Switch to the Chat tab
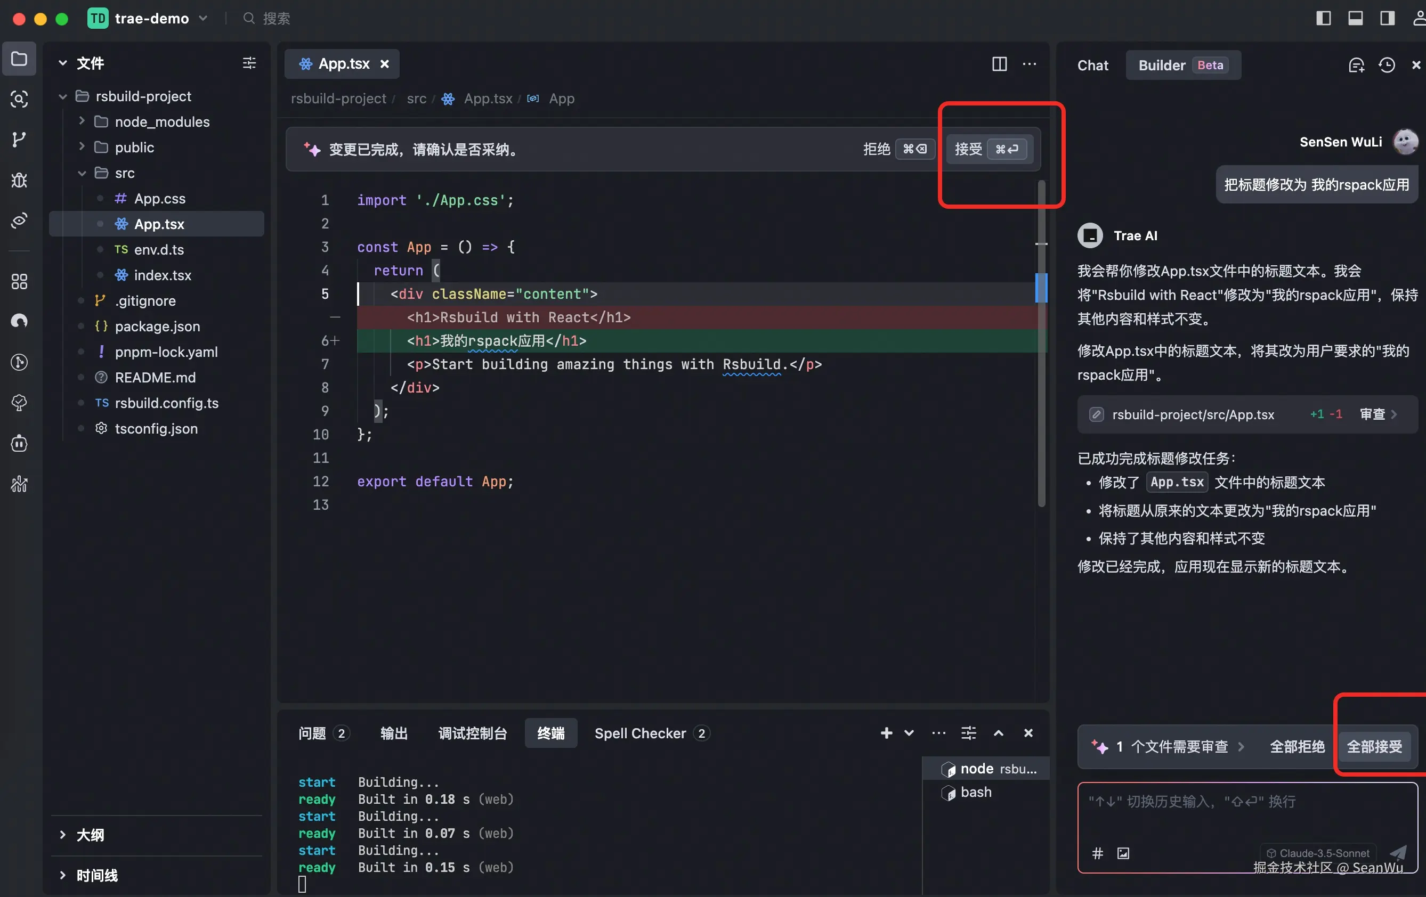The image size is (1426, 897). coord(1092,65)
